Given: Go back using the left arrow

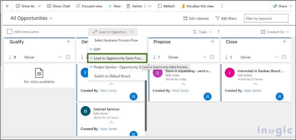Looking at the screenshot, I should click(8, 6).
